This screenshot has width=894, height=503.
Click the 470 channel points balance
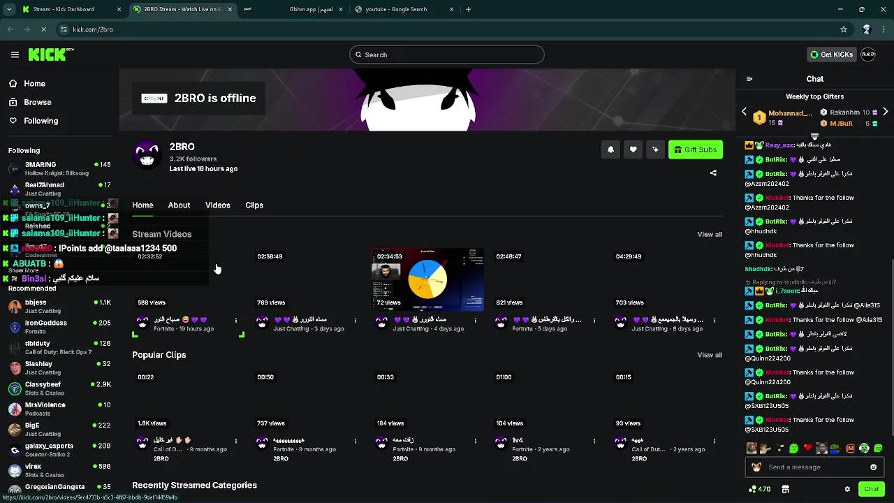click(x=759, y=489)
